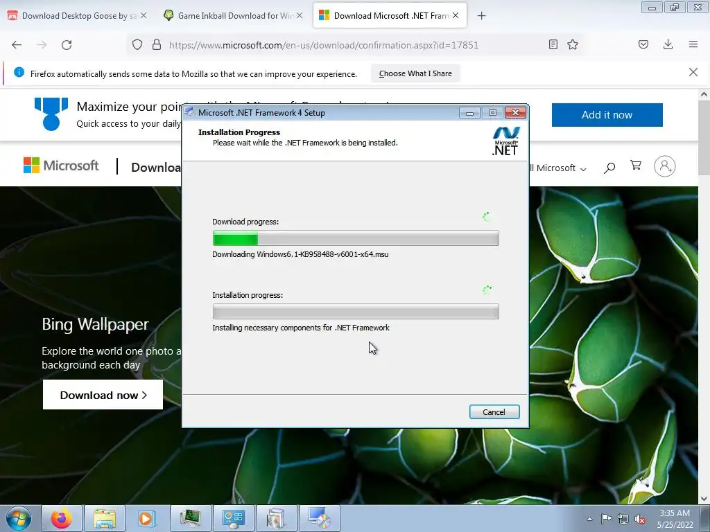The width and height of the screenshot is (710, 532).
Task: Dismiss the Firefox data notification bar
Action: [x=693, y=72]
